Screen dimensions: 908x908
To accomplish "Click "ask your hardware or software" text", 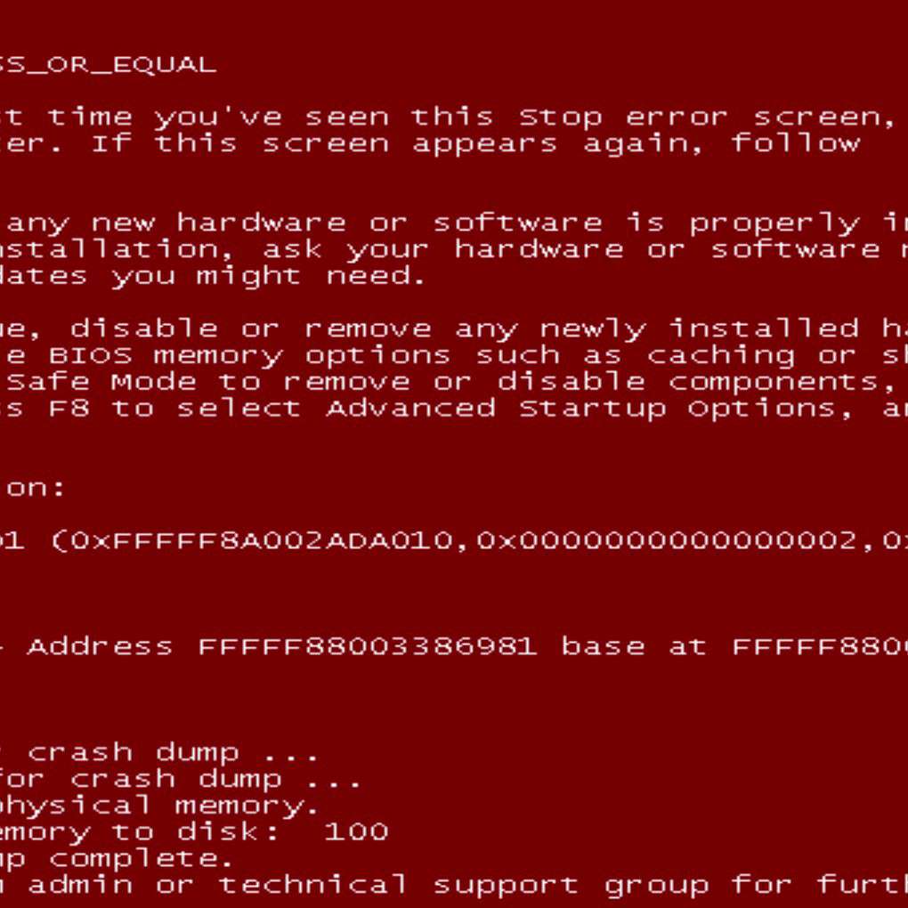I will click(572, 250).
